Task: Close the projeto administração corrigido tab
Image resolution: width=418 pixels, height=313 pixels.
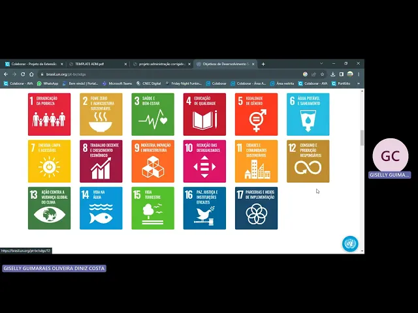Action: tap(189, 64)
